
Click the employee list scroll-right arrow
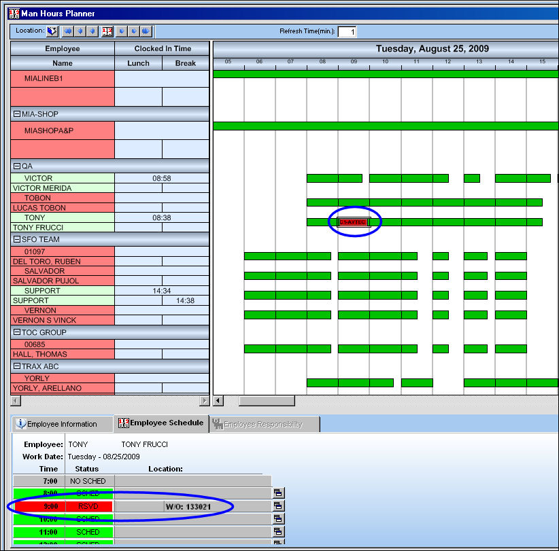point(204,401)
